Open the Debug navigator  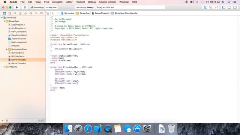click(x=31, y=13)
